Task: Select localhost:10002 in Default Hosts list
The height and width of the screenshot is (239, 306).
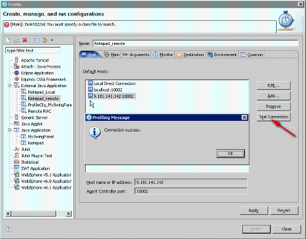Action: (x=108, y=90)
